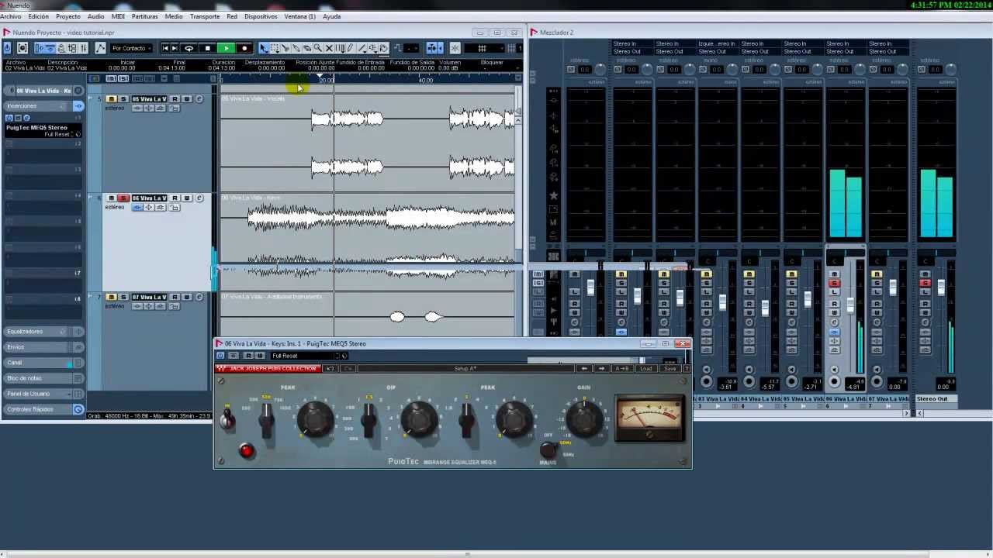
Task: Open the Proyecto menu
Action: click(67, 16)
